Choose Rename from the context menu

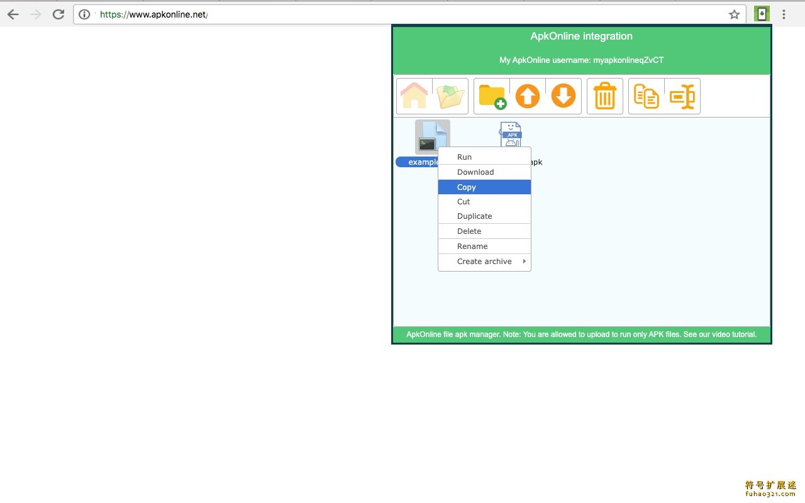[484, 246]
